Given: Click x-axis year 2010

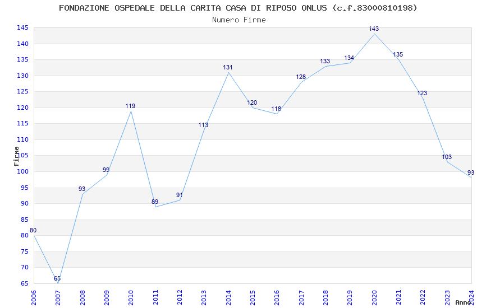Looking at the screenshot, I should coord(131,297).
